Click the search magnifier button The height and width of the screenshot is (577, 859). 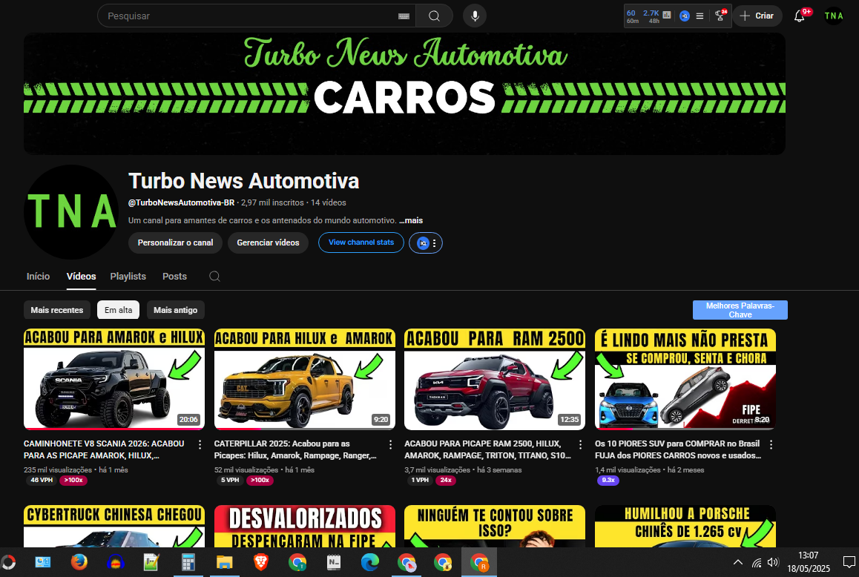[x=434, y=16]
